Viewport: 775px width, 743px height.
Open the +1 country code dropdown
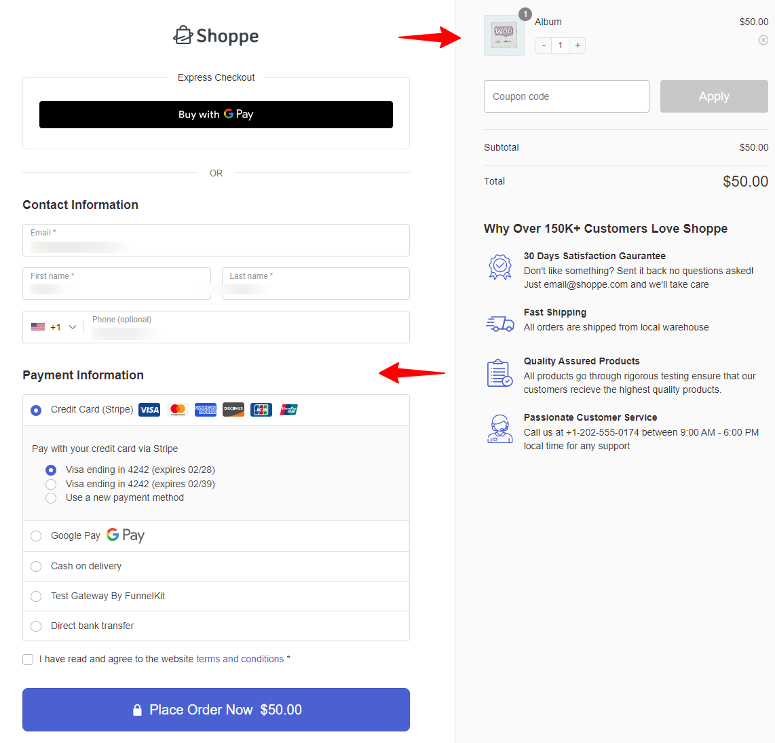click(x=54, y=327)
